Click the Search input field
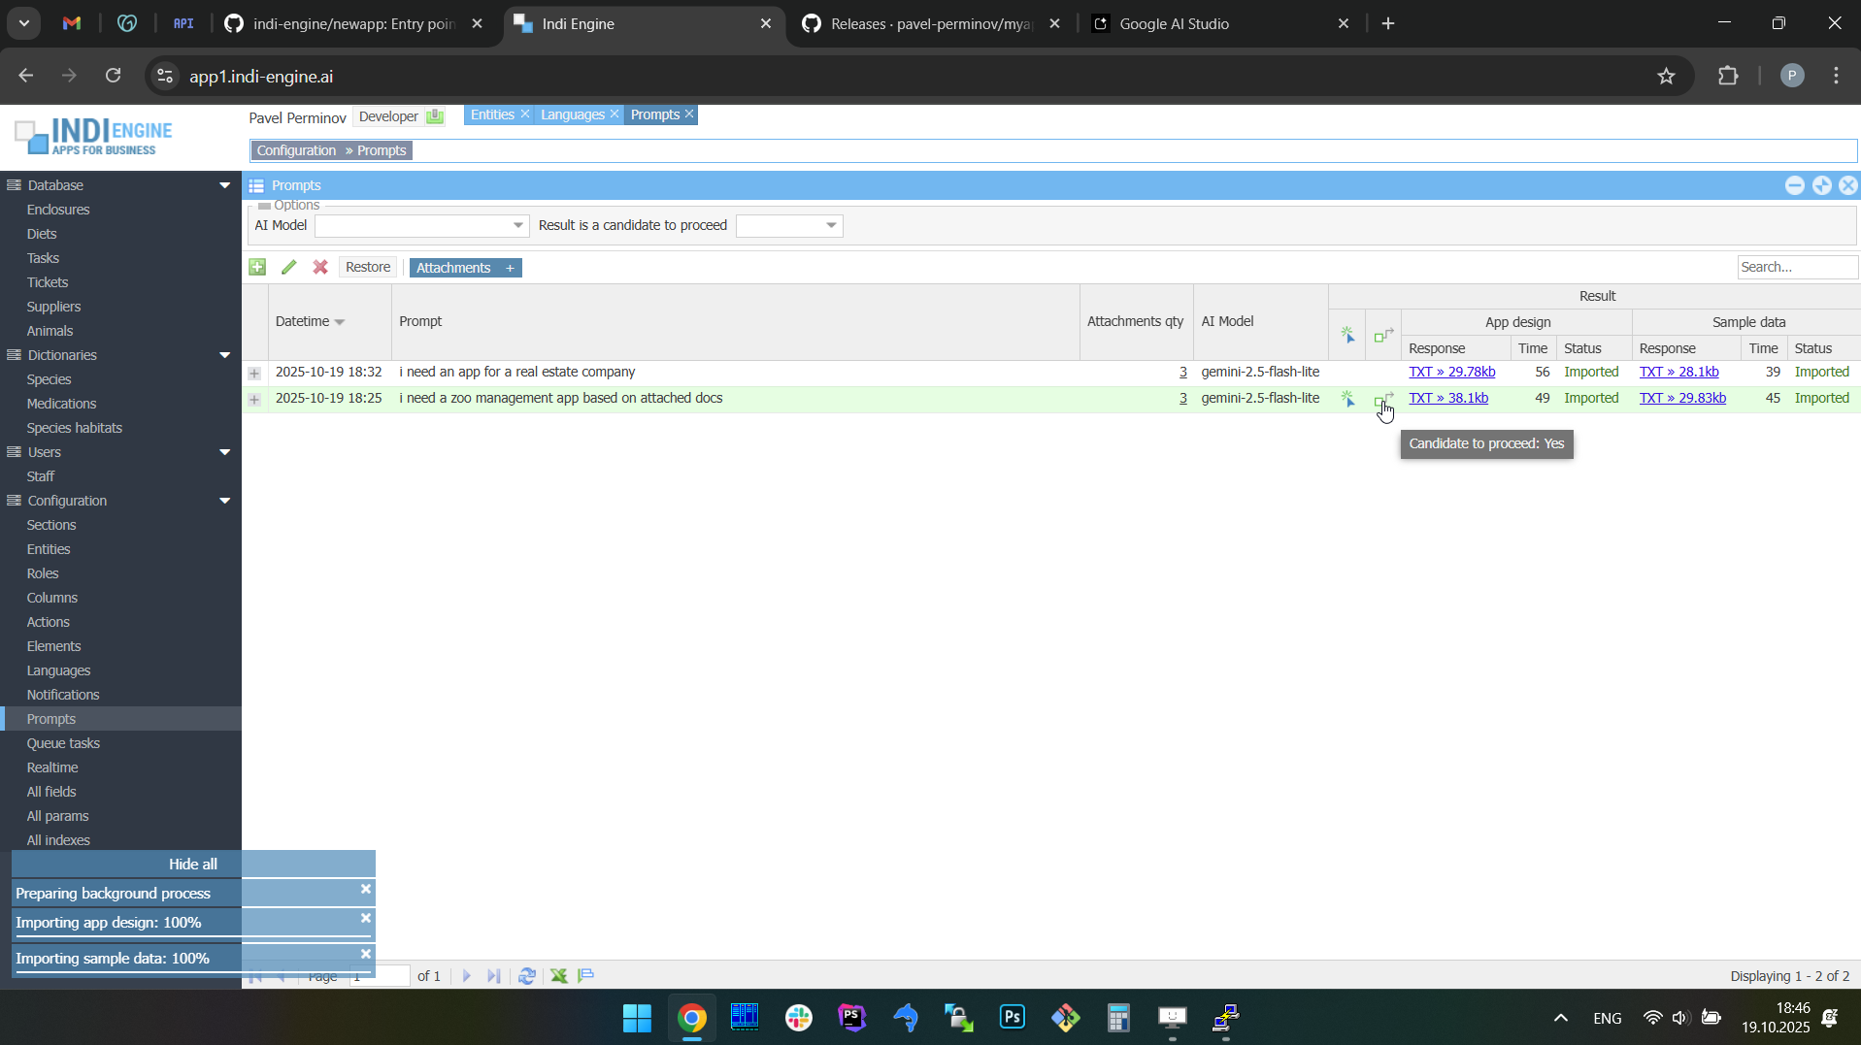1861x1045 pixels. [x=1795, y=268]
